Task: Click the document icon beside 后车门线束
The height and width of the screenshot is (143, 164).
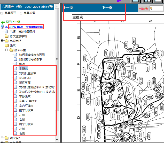Action: pos(15,124)
